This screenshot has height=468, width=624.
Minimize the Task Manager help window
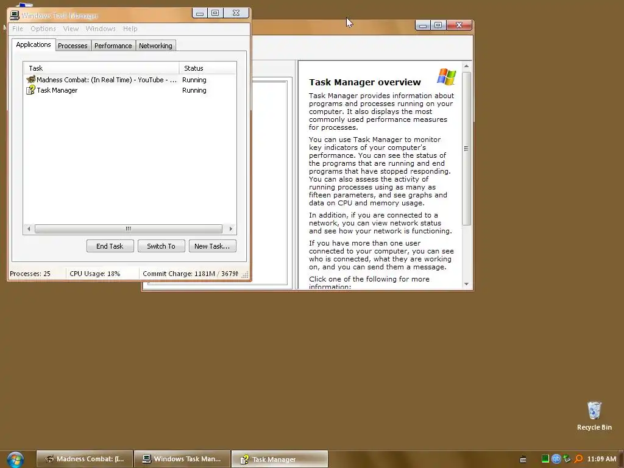(x=423, y=26)
